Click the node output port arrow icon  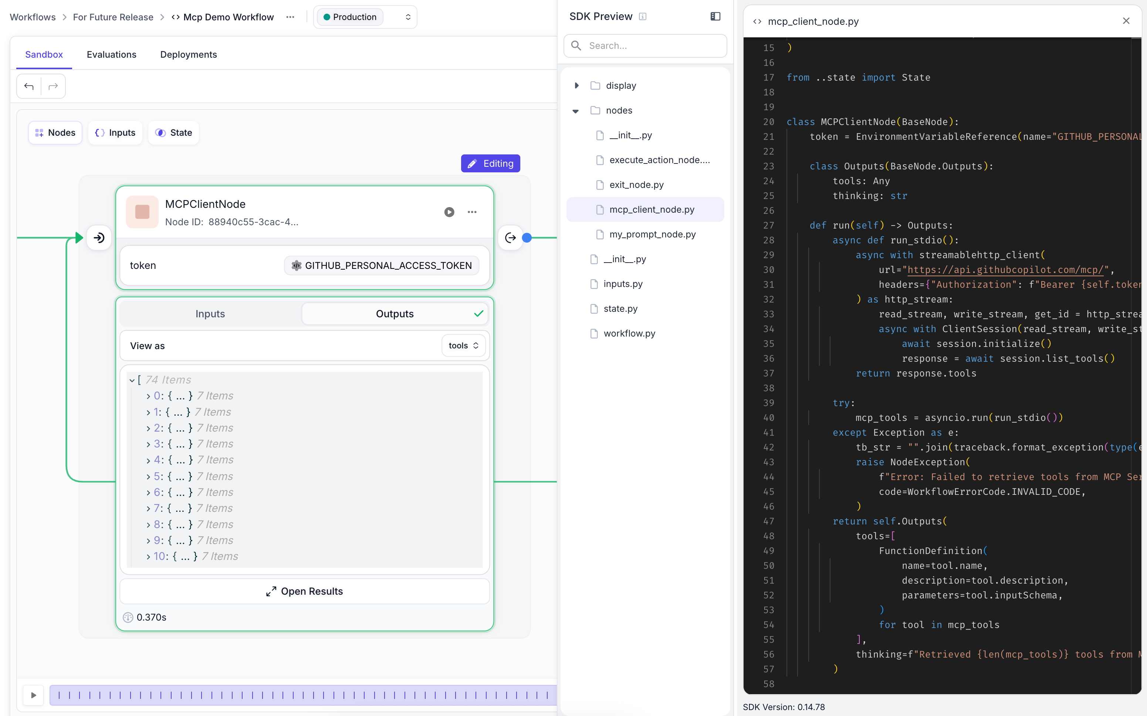pyautogui.click(x=510, y=238)
